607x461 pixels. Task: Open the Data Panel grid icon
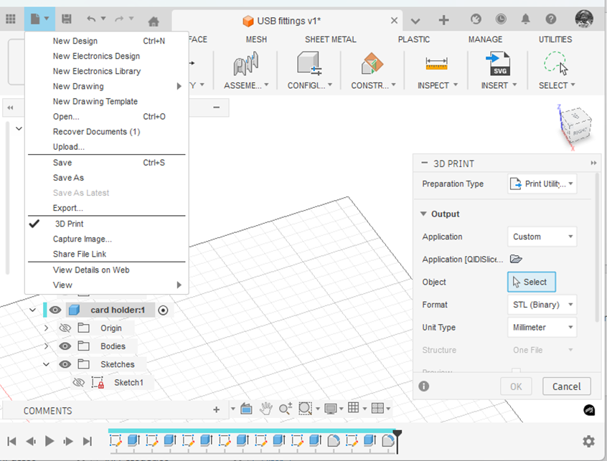(11, 19)
